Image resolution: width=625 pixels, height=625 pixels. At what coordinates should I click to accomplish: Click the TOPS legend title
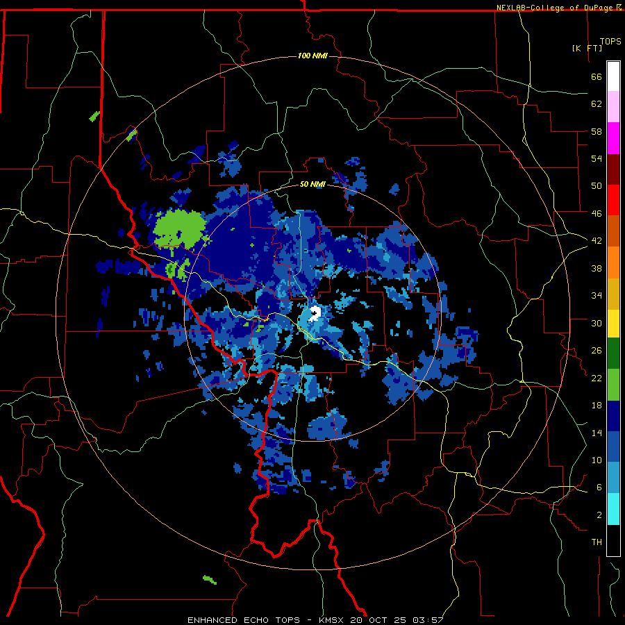[610, 41]
